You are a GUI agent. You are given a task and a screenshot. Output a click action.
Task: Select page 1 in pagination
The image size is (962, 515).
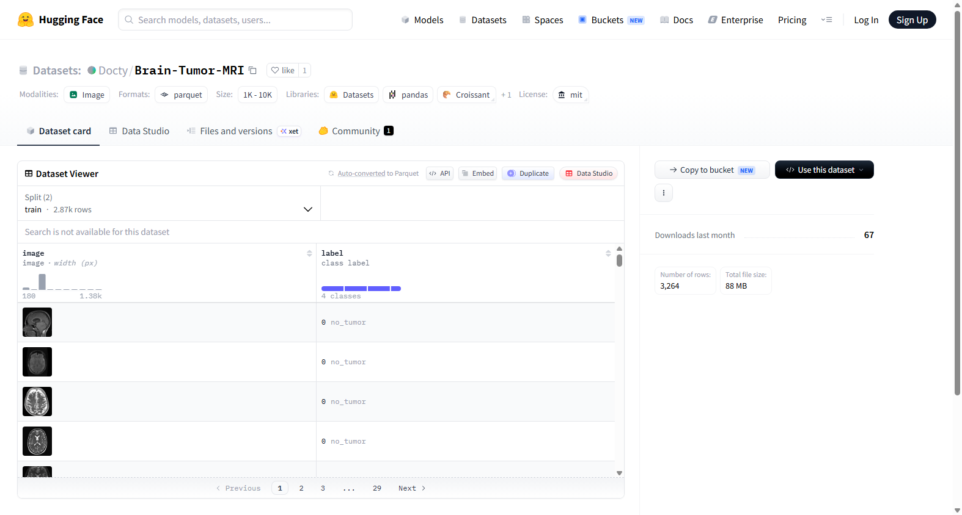click(x=280, y=488)
